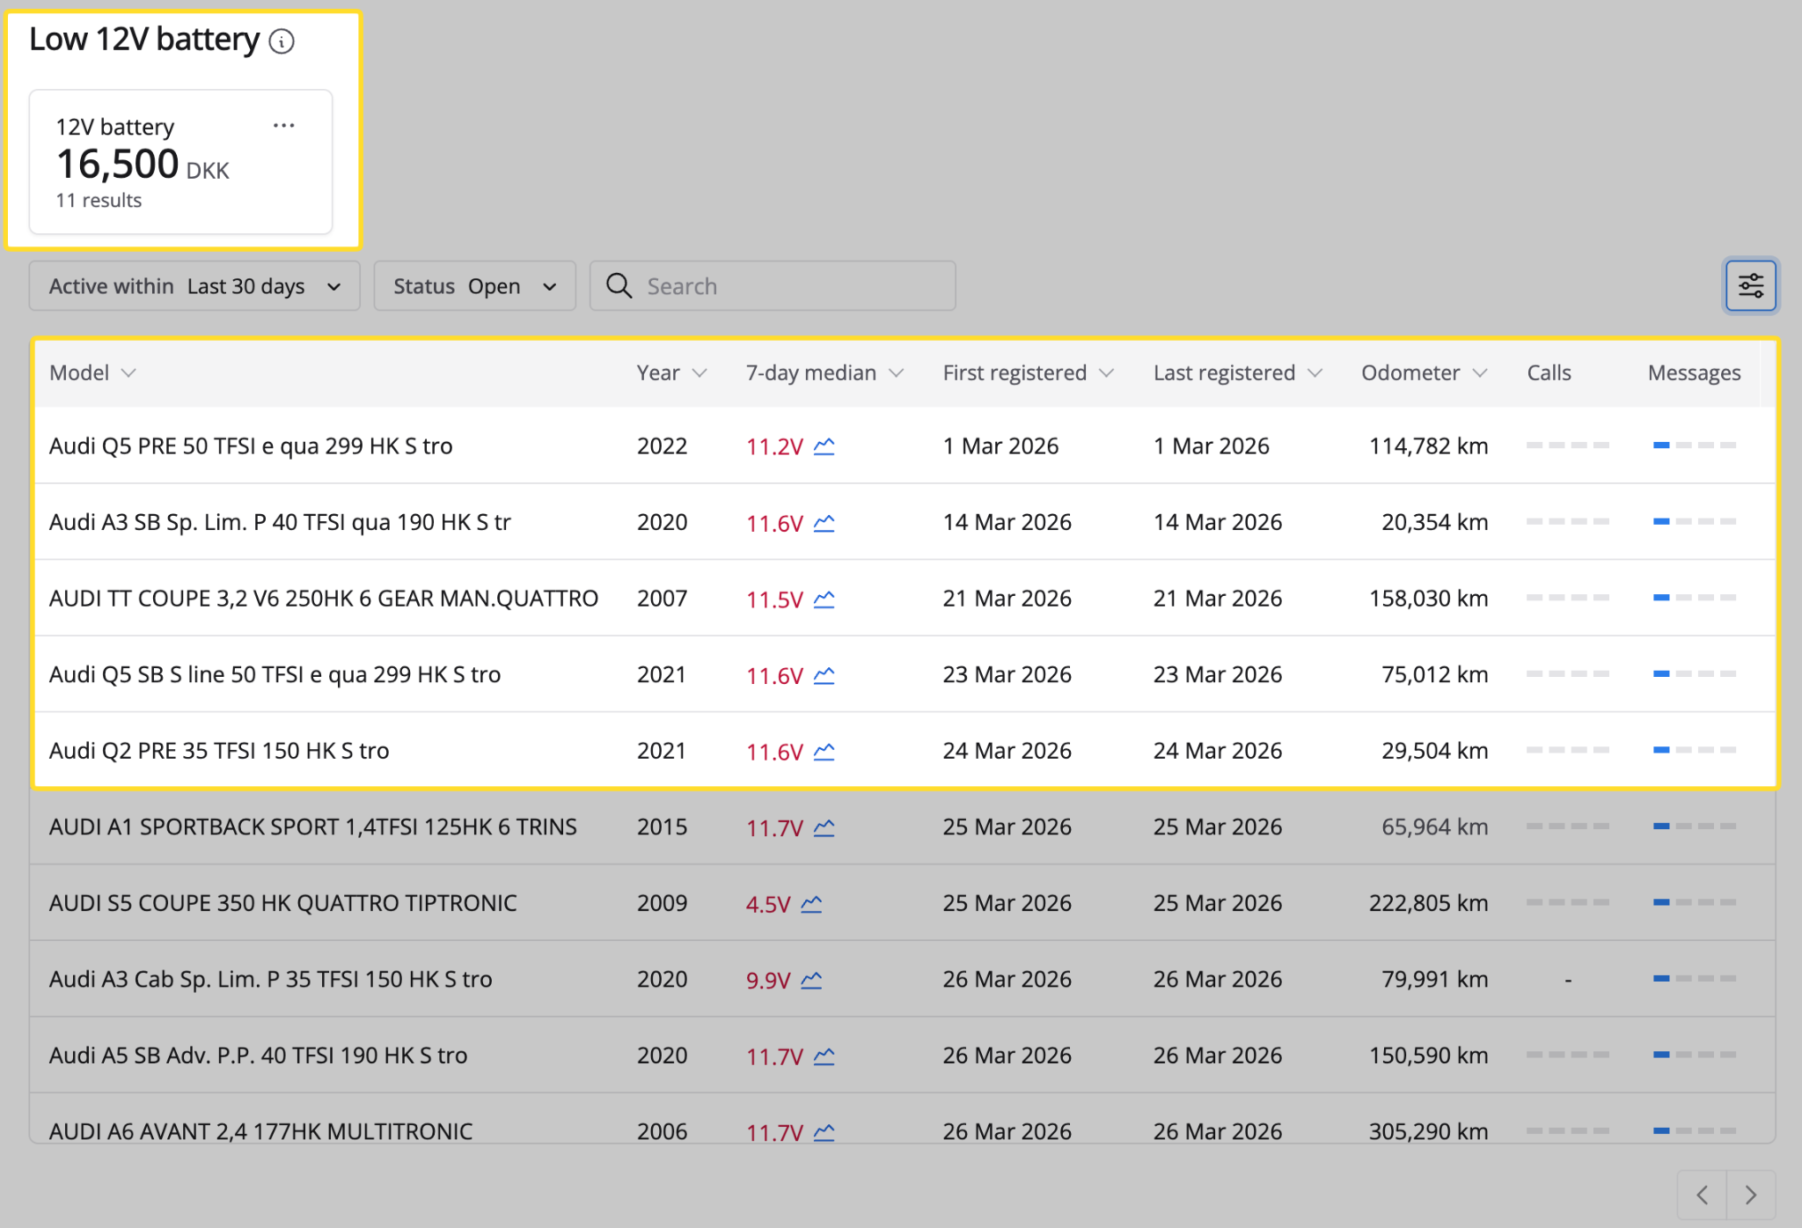Screen dimensions: 1802x1228
Task: Open the 12V battery card options menu
Action: tap(283, 126)
